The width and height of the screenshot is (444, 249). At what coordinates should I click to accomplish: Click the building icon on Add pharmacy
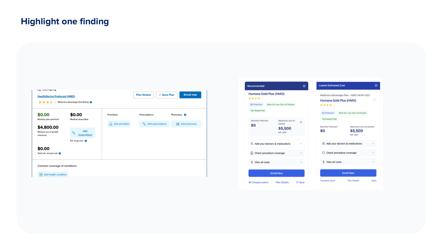(178, 124)
